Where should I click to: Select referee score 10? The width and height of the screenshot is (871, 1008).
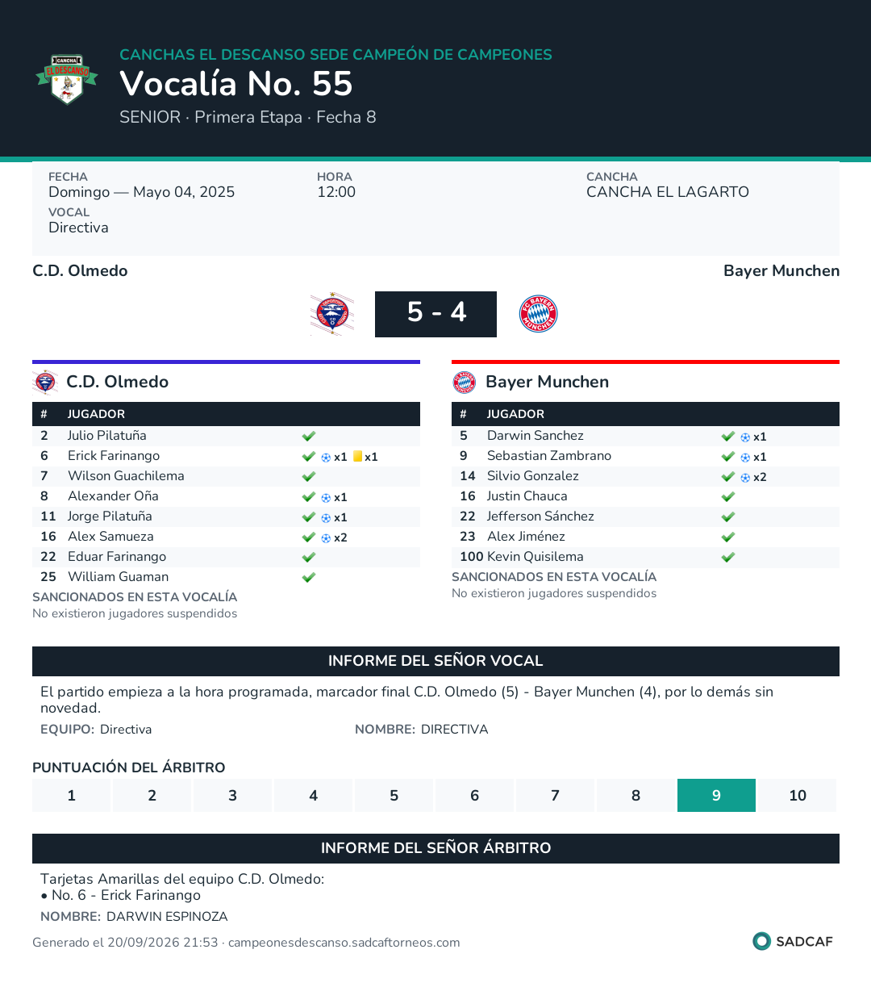(797, 795)
